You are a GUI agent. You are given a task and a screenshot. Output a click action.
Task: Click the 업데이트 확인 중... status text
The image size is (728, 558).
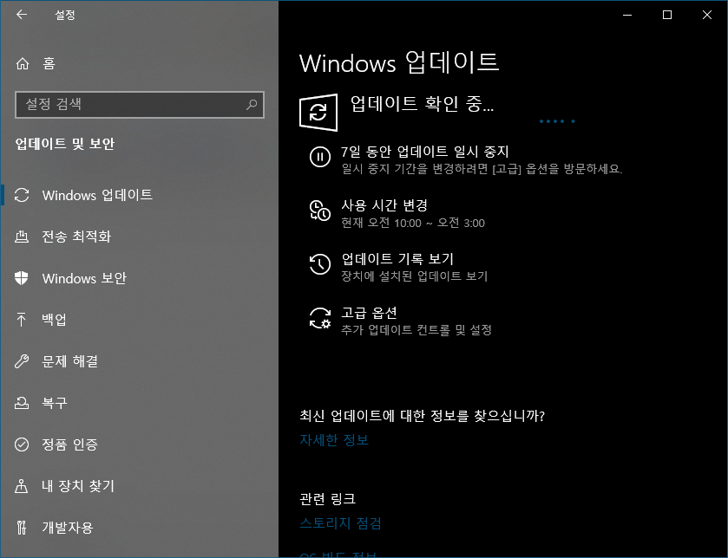point(422,104)
